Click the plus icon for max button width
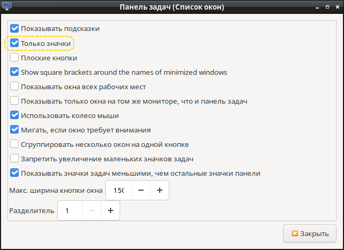Screen dimensions: 344x250 [160, 190]
